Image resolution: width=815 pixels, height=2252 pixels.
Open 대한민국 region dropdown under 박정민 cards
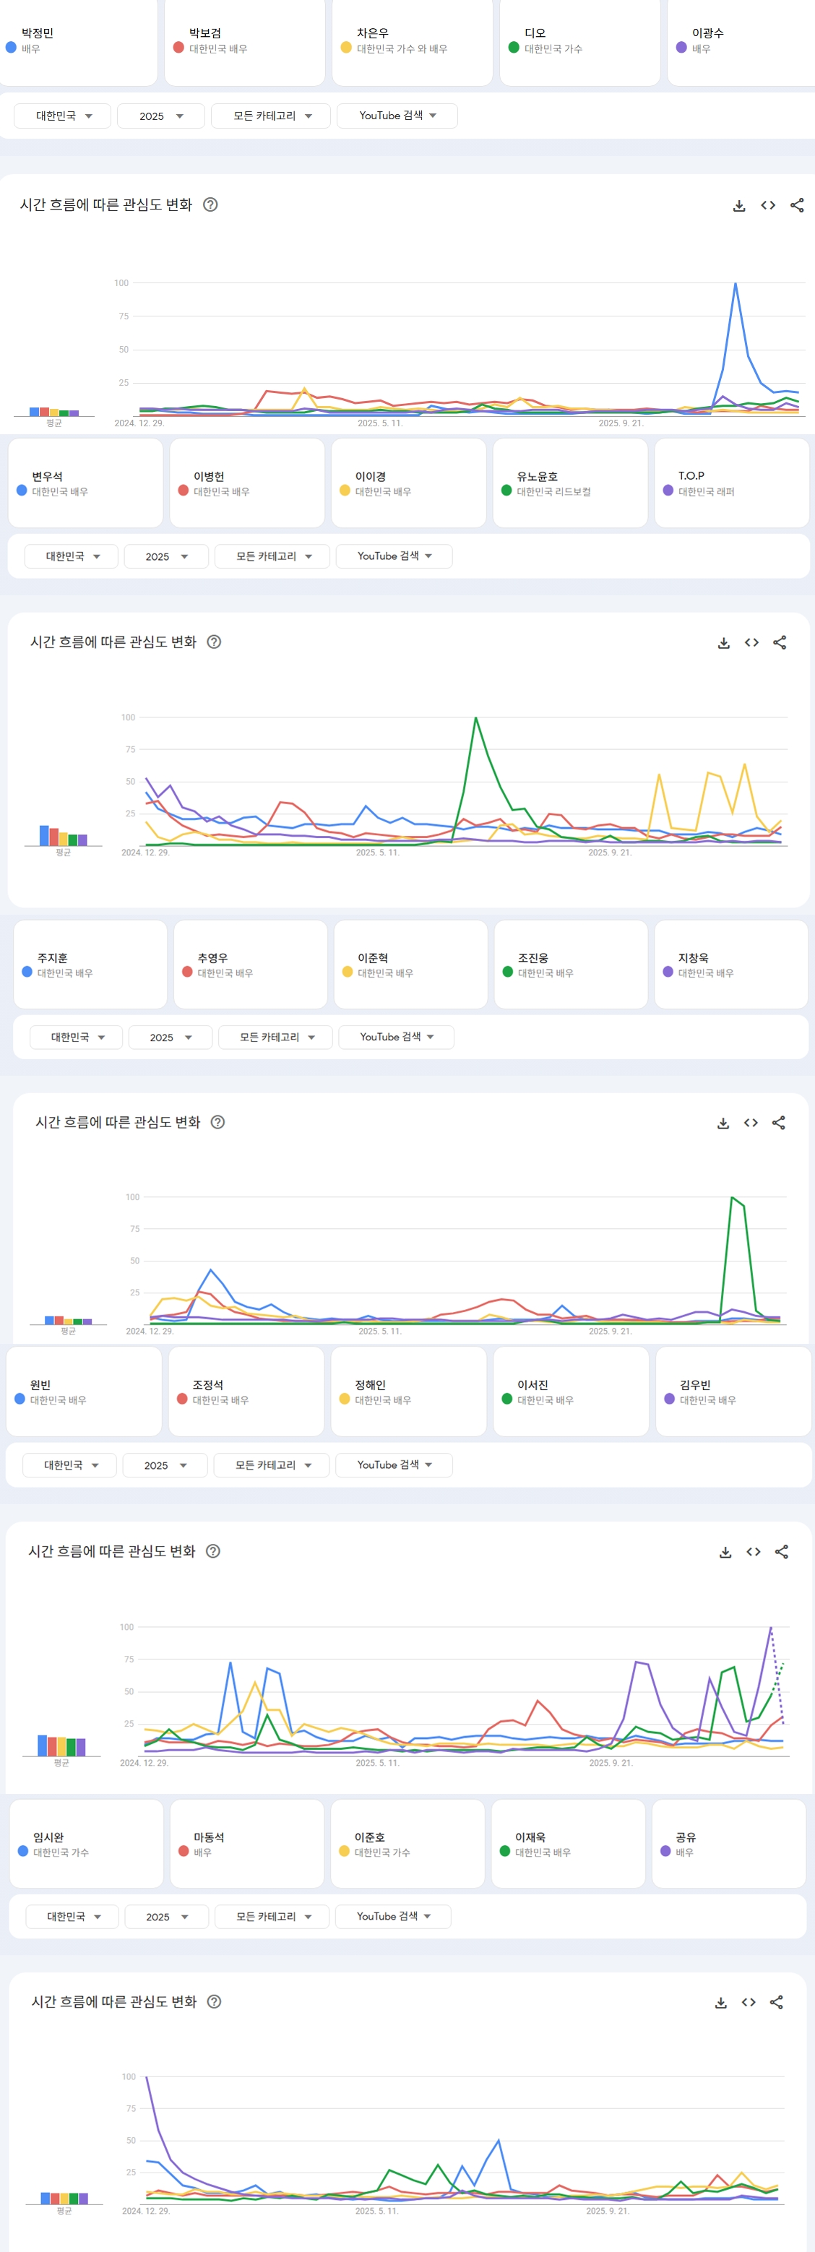click(63, 116)
